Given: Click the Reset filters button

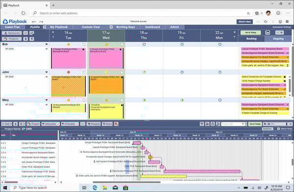Looking at the screenshot, I should [107, 124].
